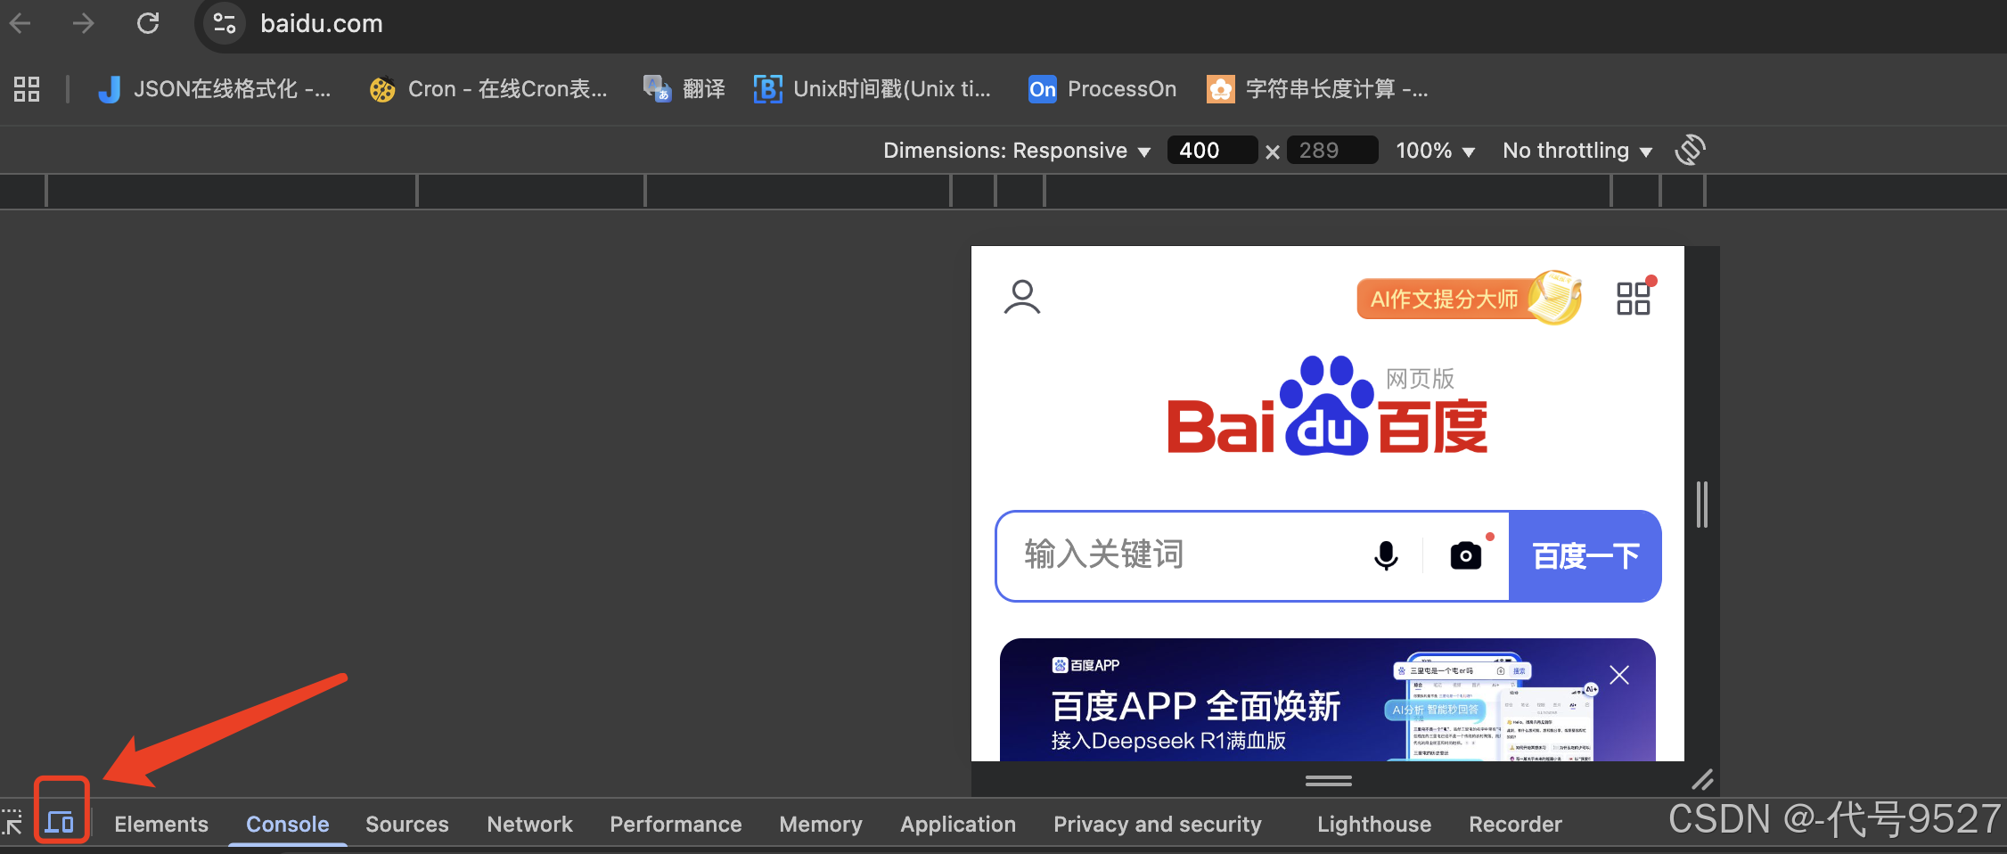Click the Baidu 百度 logo
Screen dimensions: 2007x854
click(x=1328, y=407)
